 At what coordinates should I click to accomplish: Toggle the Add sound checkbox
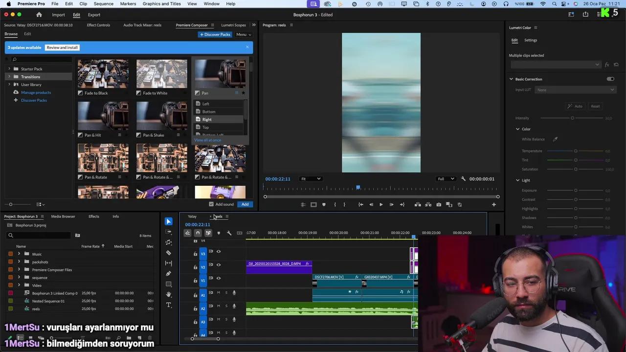coord(211,204)
